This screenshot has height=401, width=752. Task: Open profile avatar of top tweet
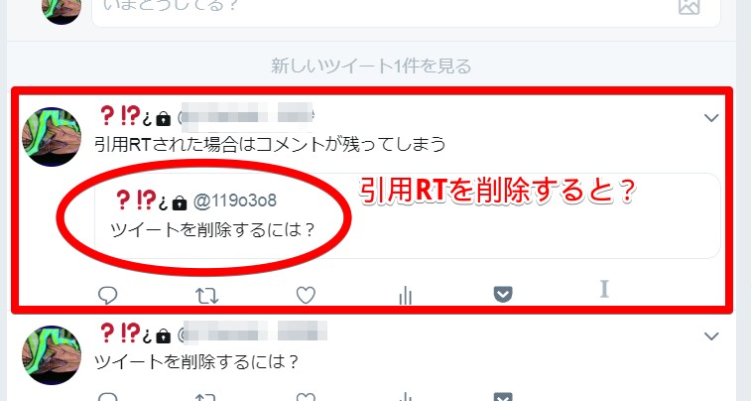click(x=52, y=137)
